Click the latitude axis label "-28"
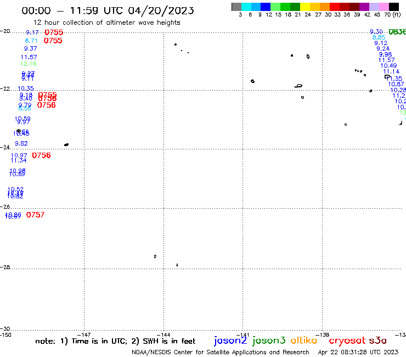This screenshot has height=357, width=406. (5, 267)
